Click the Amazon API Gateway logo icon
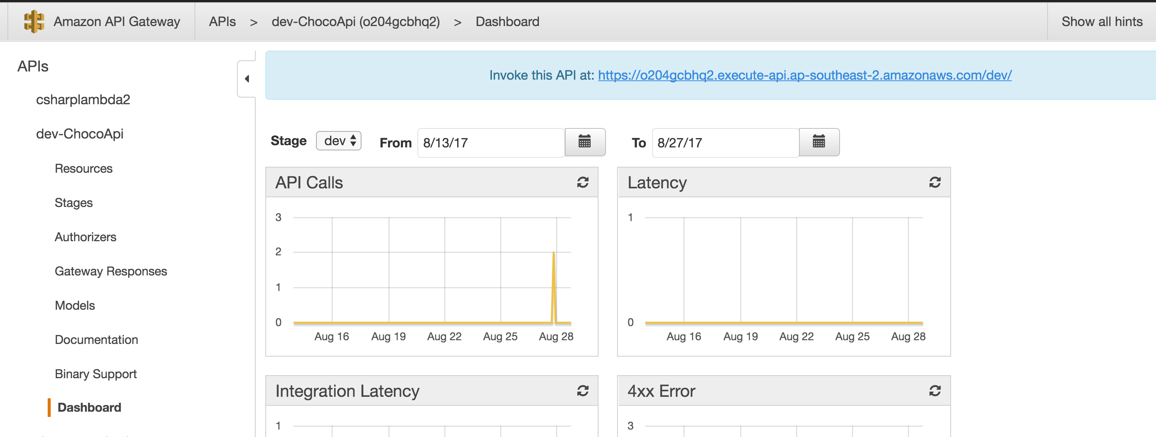The height and width of the screenshot is (437, 1156). click(x=34, y=22)
